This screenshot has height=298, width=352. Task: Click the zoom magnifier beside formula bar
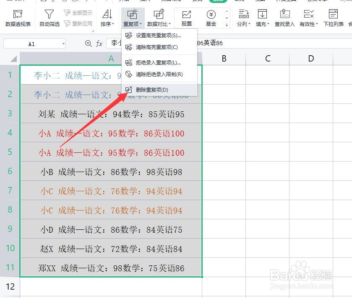point(88,43)
